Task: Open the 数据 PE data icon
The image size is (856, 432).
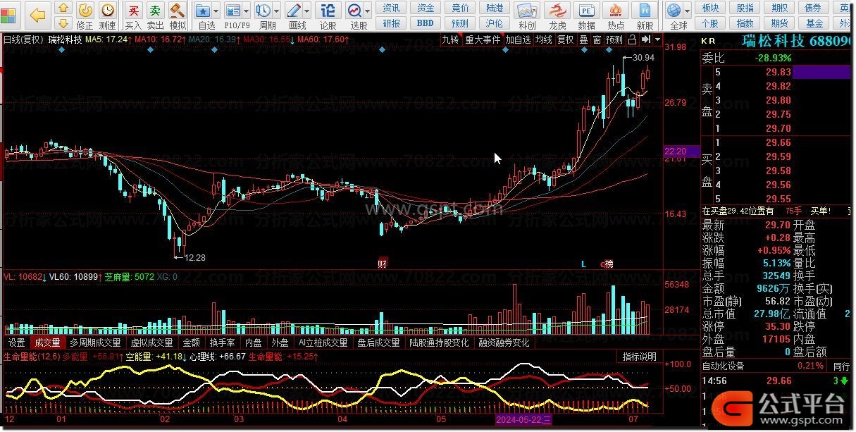Action: coord(586,15)
